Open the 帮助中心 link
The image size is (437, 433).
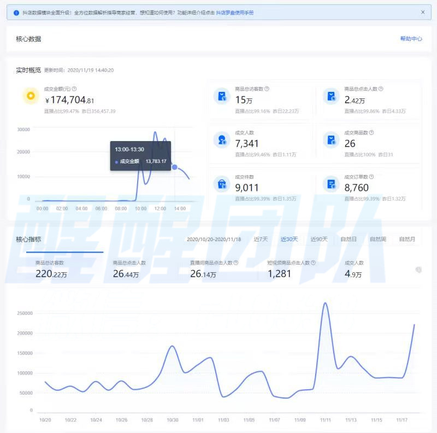click(411, 39)
